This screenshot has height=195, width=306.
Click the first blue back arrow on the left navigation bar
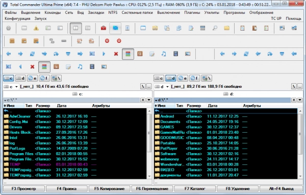(x=8, y=54)
